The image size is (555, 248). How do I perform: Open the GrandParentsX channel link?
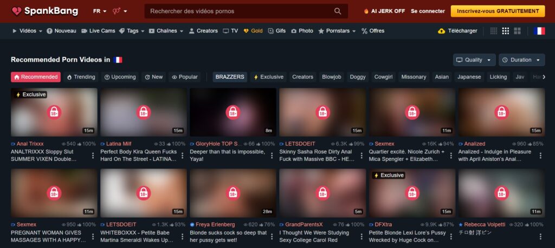coord(304,225)
